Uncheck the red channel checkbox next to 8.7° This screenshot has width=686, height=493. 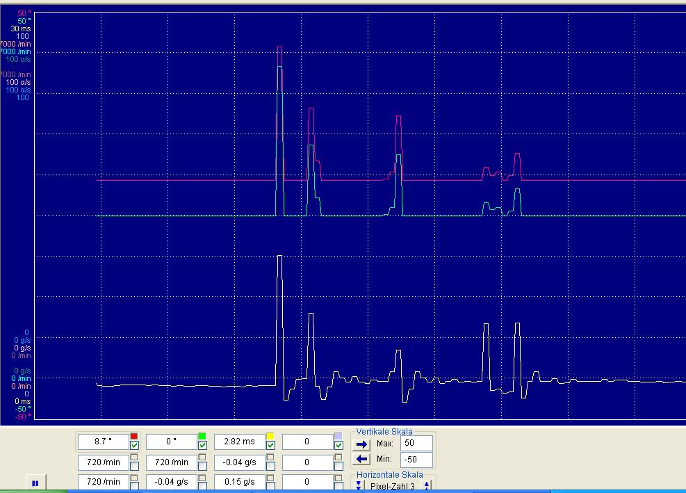coord(134,445)
